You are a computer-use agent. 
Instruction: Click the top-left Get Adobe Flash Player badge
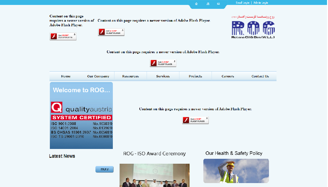pos(63,36)
